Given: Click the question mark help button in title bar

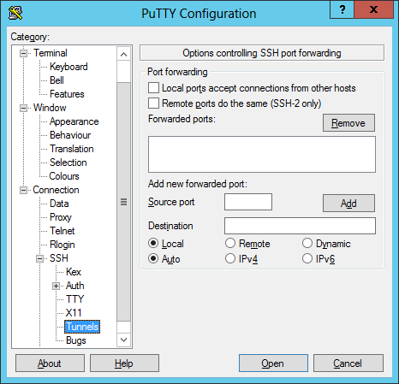Looking at the screenshot, I should 342,9.
